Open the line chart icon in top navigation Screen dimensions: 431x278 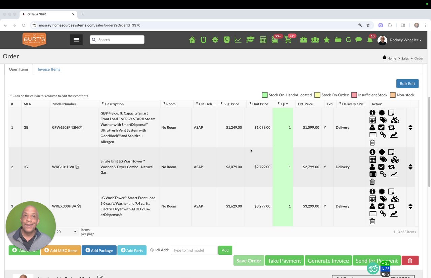(x=238, y=40)
